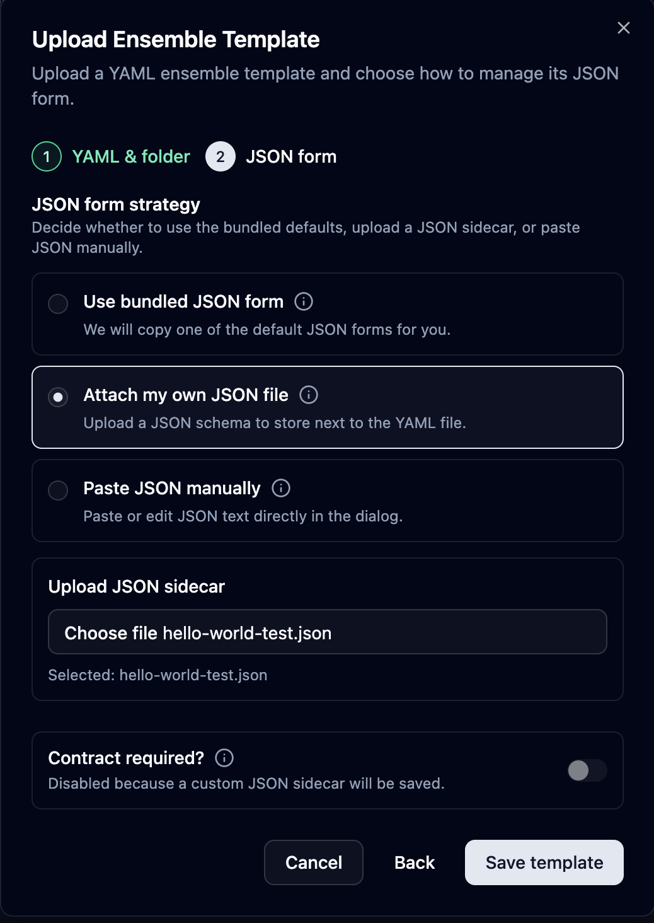Screen dimensions: 654x923
Task: Select the Paste JSON manually radio button
Action: 58,491
